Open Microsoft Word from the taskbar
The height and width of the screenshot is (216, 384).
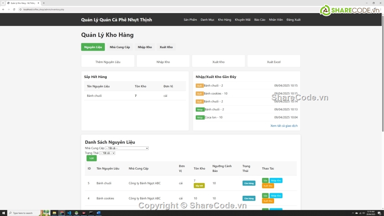(x=99, y=213)
